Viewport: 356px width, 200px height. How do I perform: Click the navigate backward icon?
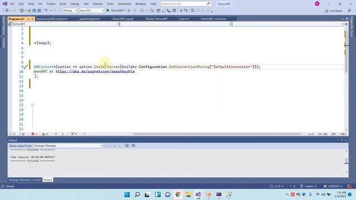[x=7, y=11]
